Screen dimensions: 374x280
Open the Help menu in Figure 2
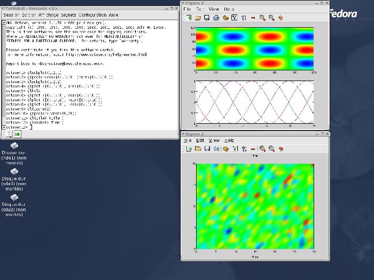click(229, 140)
